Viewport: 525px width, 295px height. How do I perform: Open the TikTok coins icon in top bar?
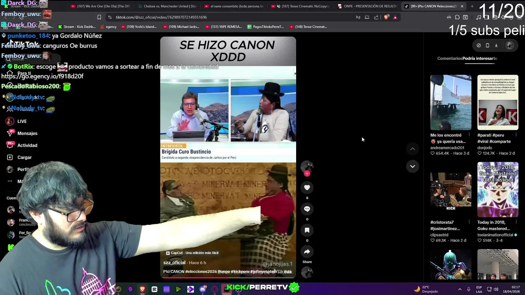click(x=479, y=45)
